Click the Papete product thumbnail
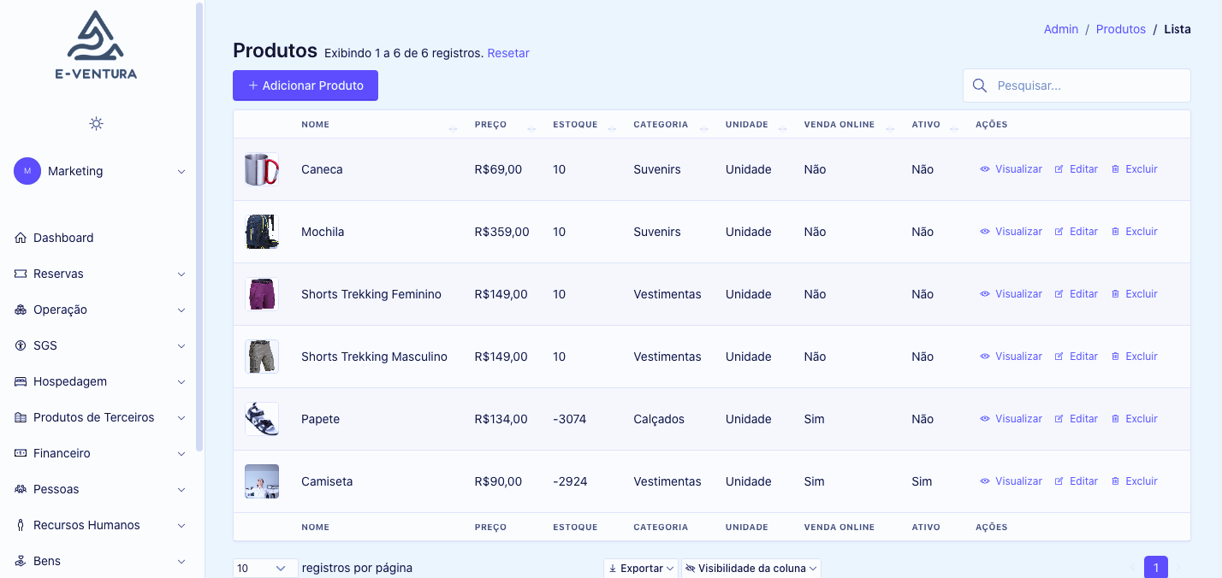The image size is (1222, 578). coord(261,419)
